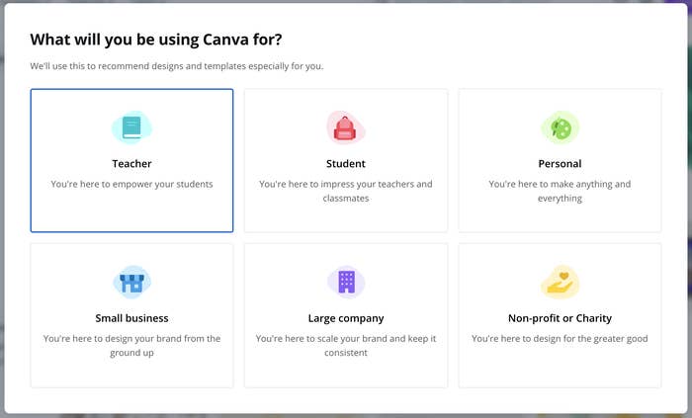Select the Large company heading
692x418 pixels.
pyautogui.click(x=346, y=318)
